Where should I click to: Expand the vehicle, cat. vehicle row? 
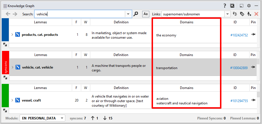pos(12,67)
